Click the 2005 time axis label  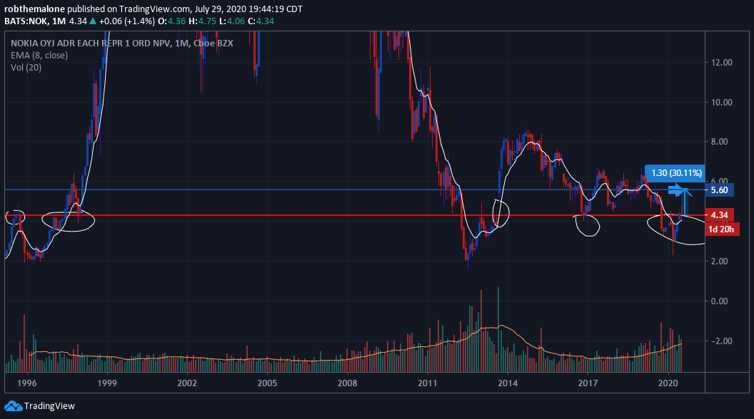267,383
